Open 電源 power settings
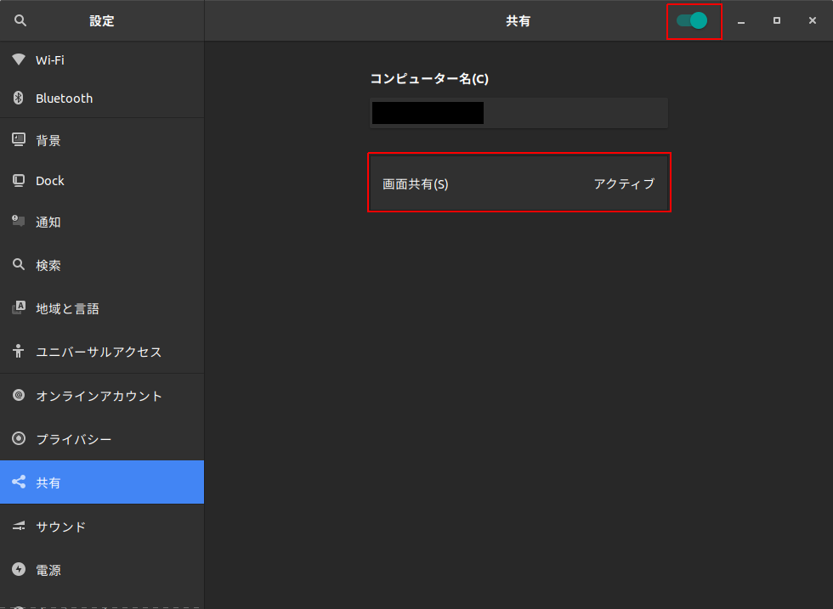833x609 pixels. pyautogui.click(x=102, y=570)
